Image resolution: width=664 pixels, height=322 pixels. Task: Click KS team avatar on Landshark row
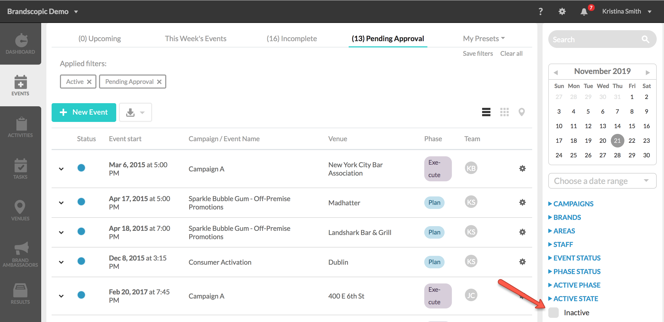pyautogui.click(x=471, y=232)
